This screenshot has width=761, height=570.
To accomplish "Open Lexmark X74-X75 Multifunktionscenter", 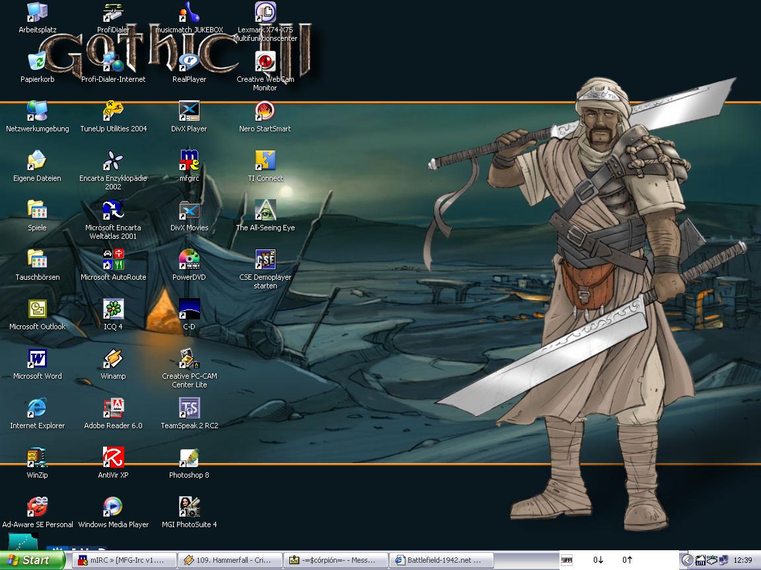I will click(265, 22).
